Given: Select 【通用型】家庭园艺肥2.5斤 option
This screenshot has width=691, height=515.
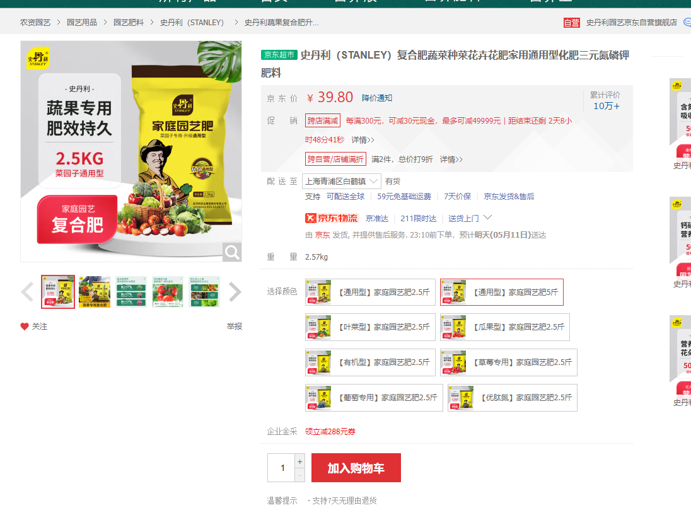Looking at the screenshot, I should (x=369, y=292).
